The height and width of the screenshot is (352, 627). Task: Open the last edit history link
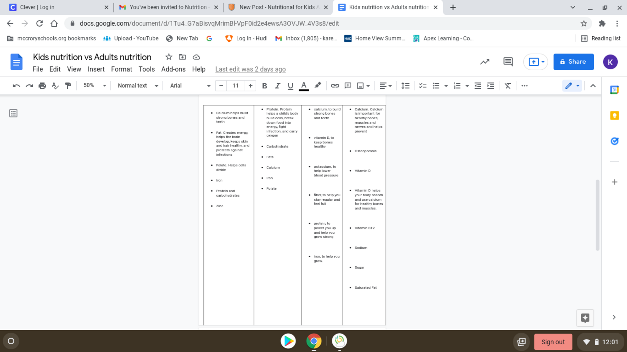[250, 69]
